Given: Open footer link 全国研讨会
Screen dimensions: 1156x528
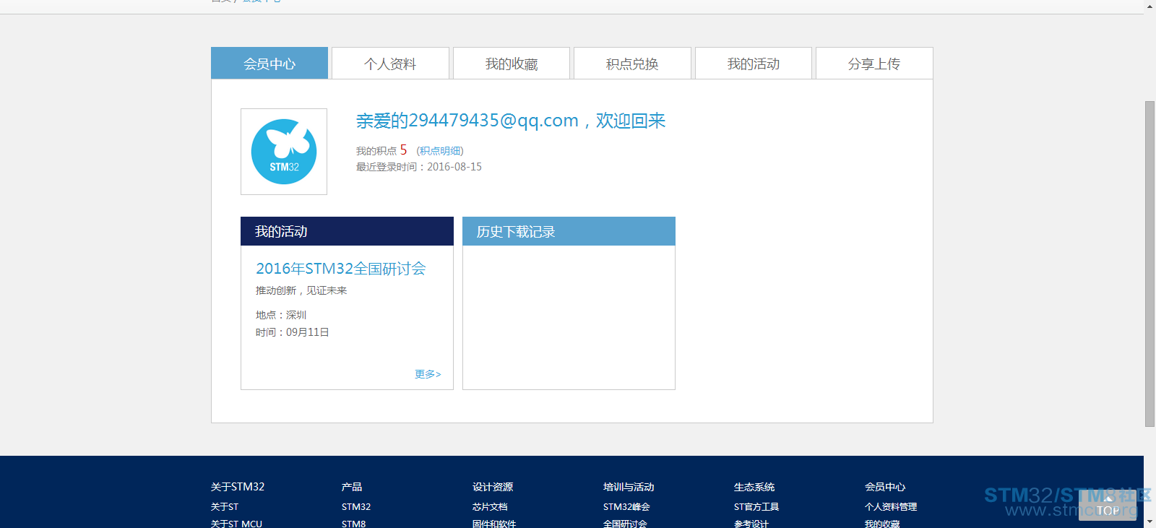Looking at the screenshot, I should (625, 524).
